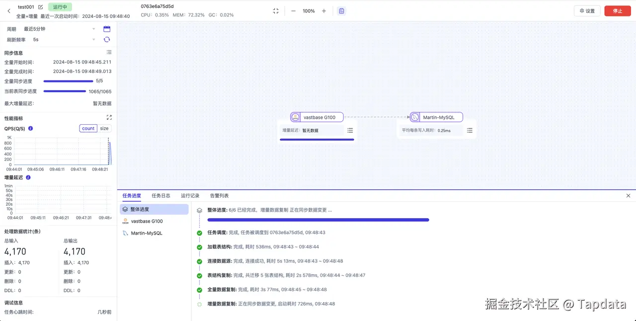
Task: Zoom out with the minus icon
Action: coord(293,11)
